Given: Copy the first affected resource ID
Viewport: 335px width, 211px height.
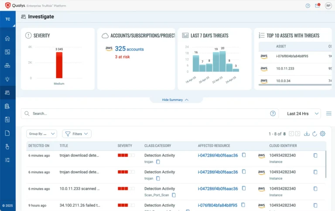Looking at the screenshot, I should [x=244, y=155].
